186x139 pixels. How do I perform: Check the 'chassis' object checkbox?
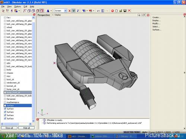click(x=5, y=73)
